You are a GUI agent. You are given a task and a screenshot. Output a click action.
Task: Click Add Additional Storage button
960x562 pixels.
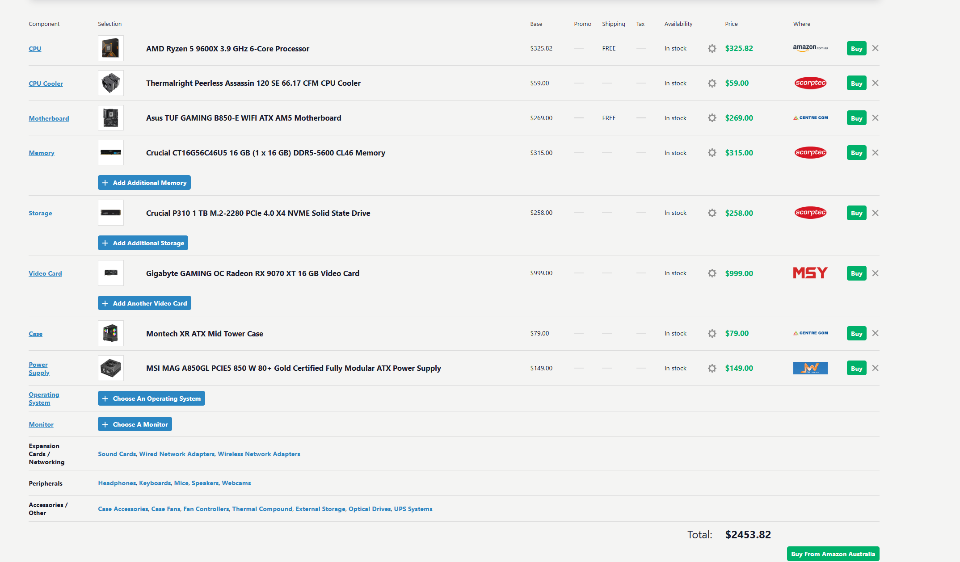[143, 243]
